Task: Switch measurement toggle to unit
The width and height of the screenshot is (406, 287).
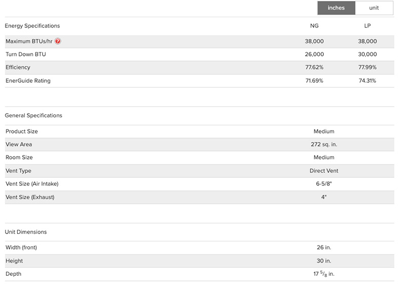Action: pos(374,8)
